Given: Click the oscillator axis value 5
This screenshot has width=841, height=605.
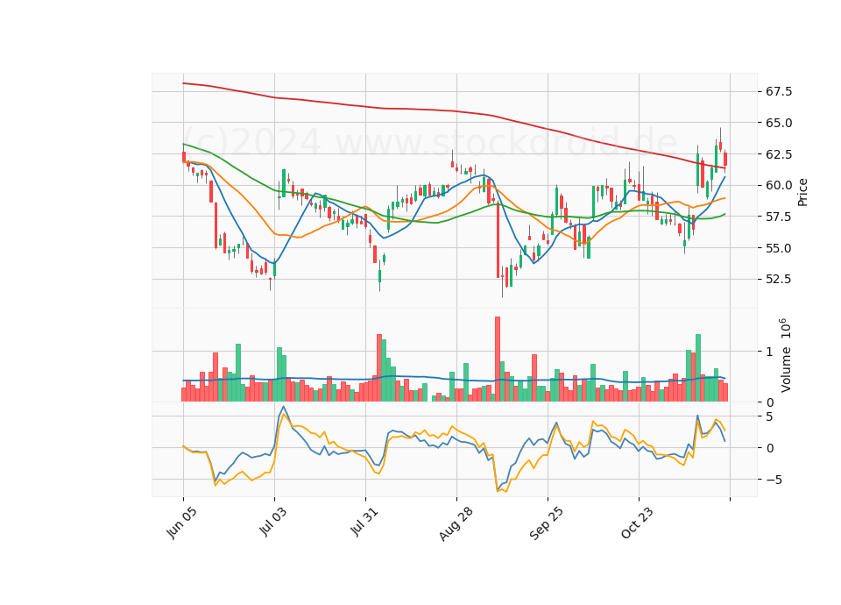Looking at the screenshot, I should pos(769,417).
